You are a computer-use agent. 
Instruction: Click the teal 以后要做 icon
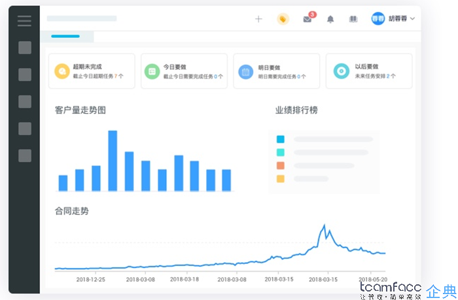click(341, 71)
